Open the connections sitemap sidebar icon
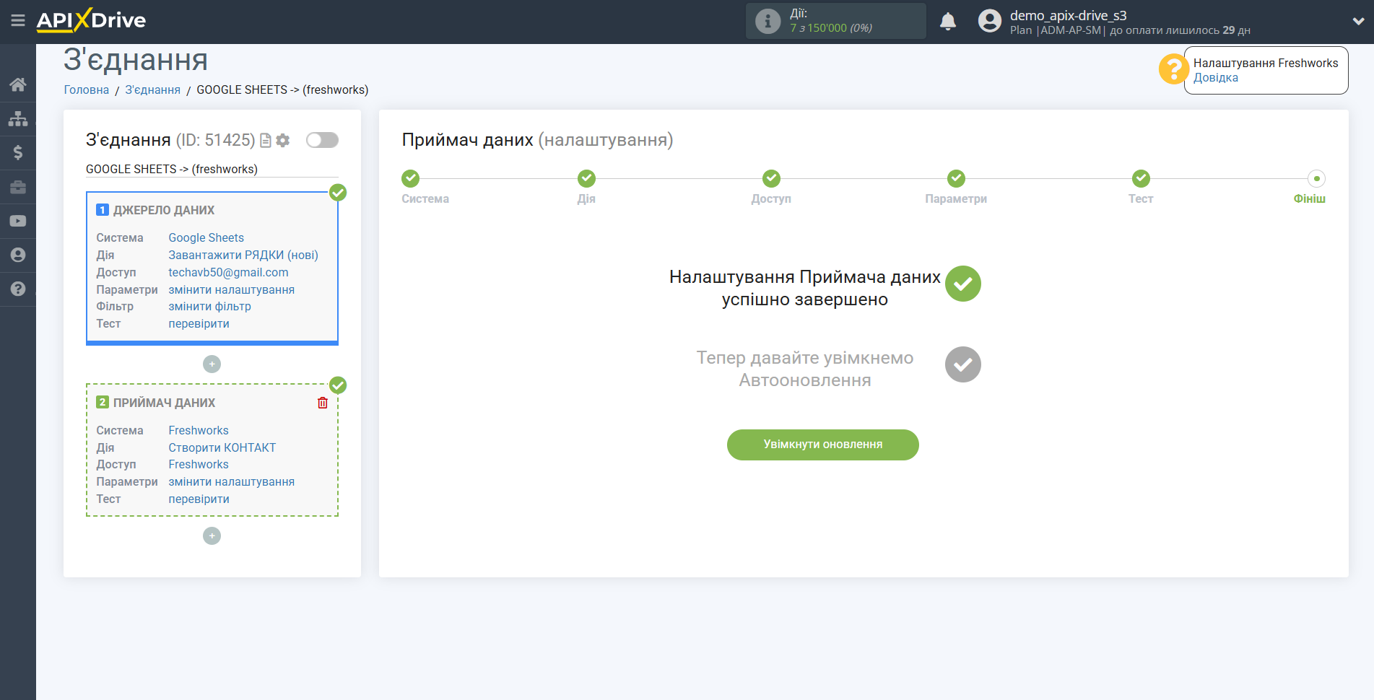This screenshot has height=700, width=1374. click(18, 118)
